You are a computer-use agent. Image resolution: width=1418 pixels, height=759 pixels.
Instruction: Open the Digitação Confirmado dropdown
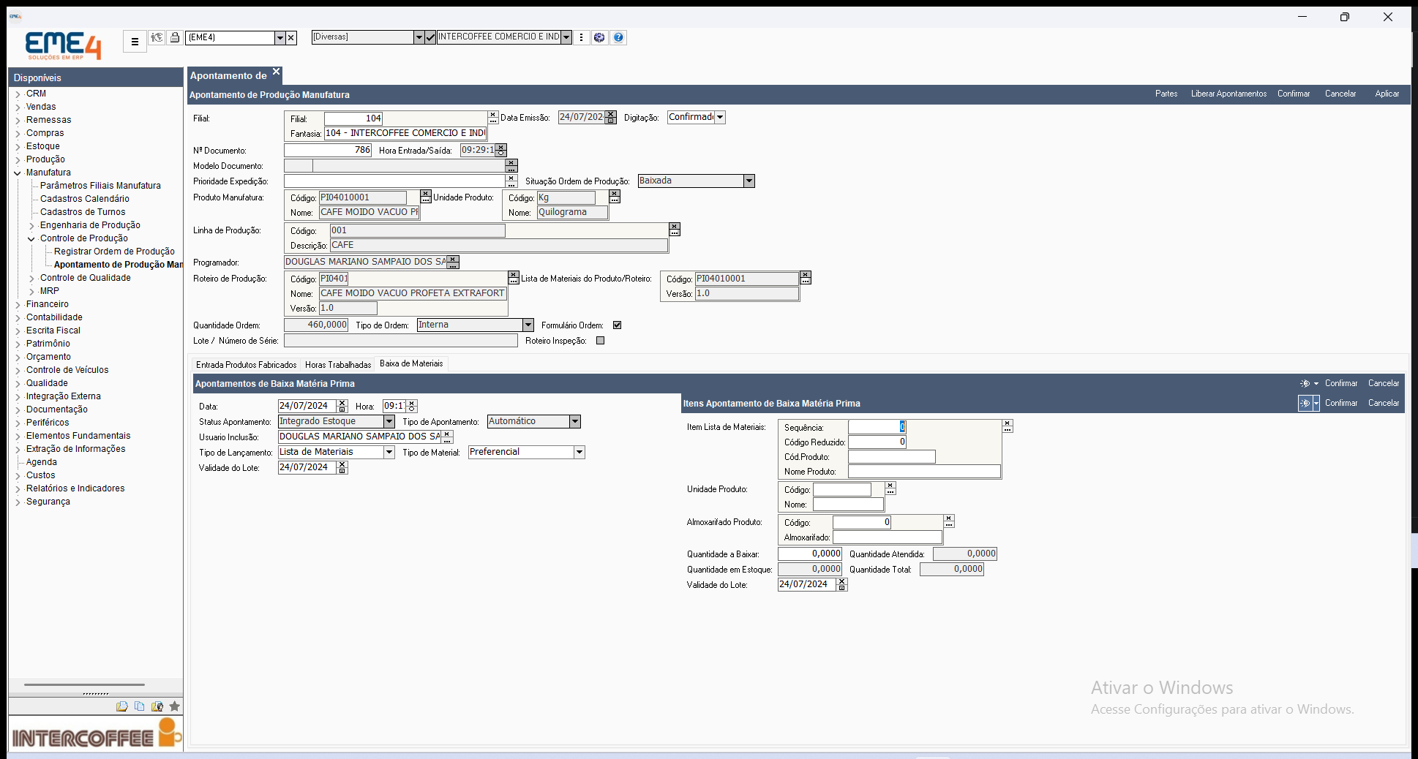point(720,117)
